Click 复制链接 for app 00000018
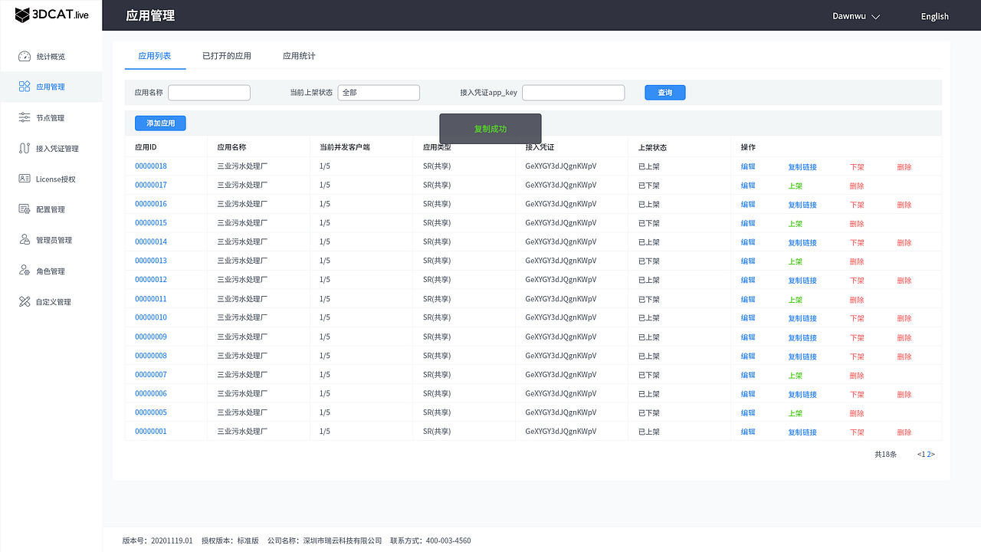This screenshot has height=552, width=981. point(802,167)
